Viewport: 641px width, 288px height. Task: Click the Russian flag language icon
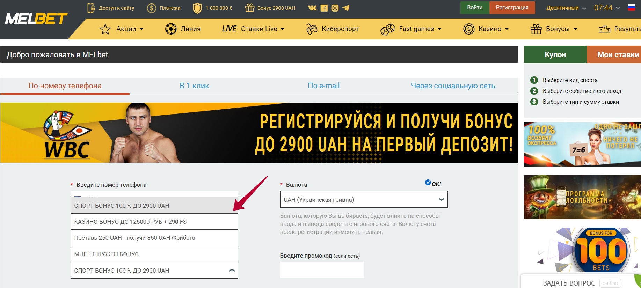(632, 7)
